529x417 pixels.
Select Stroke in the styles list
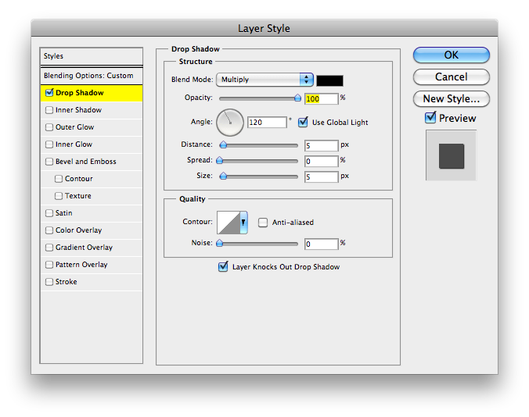pyautogui.click(x=67, y=282)
